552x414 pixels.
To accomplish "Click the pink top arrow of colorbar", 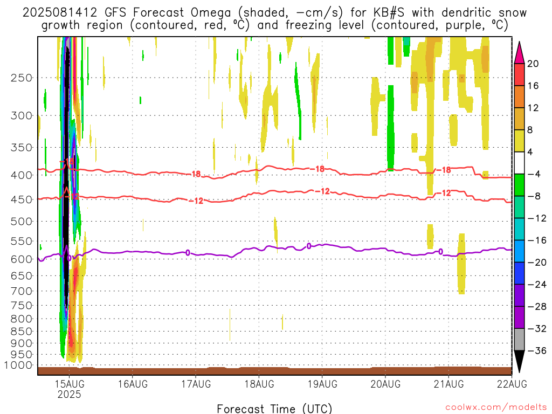I will pyautogui.click(x=519, y=53).
